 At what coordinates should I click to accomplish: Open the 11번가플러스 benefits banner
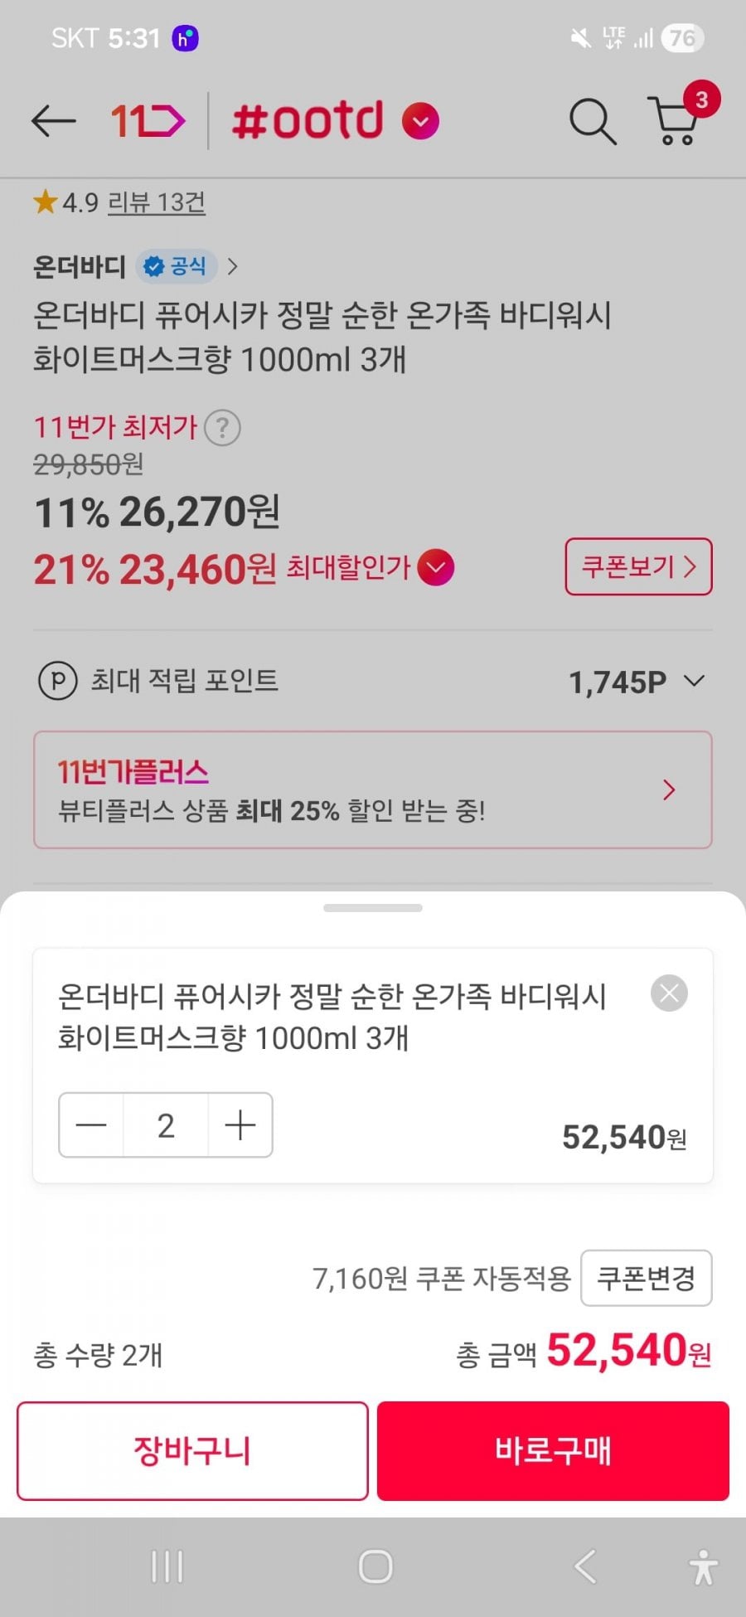click(x=373, y=789)
